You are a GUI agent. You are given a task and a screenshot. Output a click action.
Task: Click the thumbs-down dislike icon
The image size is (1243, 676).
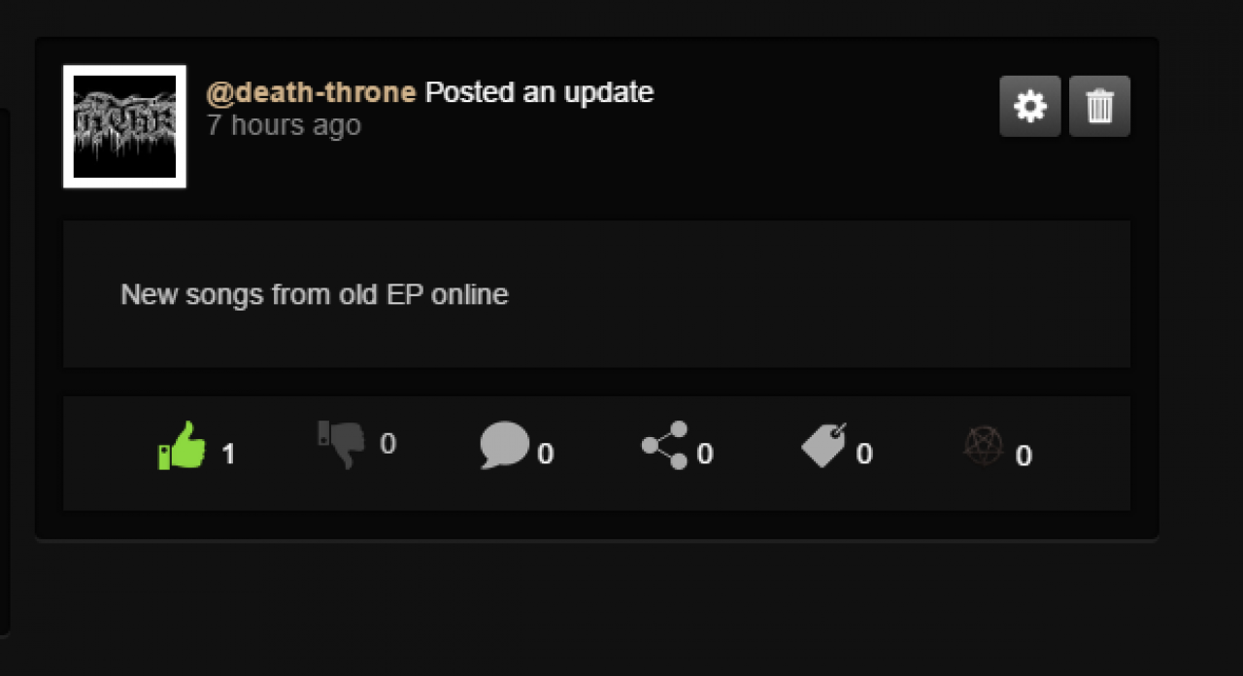[x=341, y=445]
